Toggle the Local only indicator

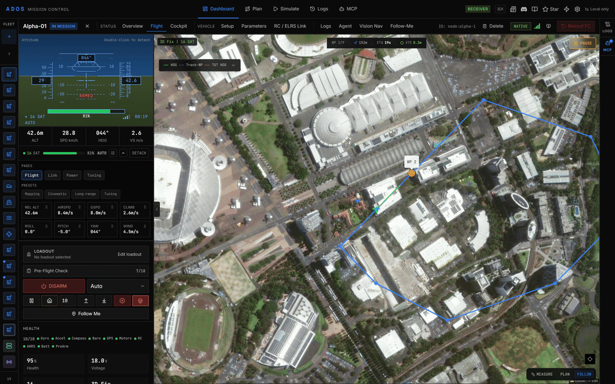[596, 9]
